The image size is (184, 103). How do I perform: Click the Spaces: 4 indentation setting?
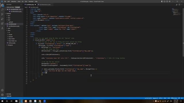[x=155, y=98]
